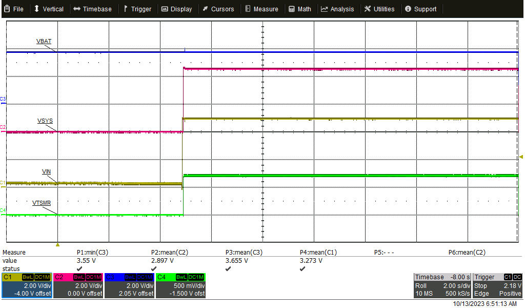Click the trigger time marker below the grid
The image size is (525, 308).
click(x=57, y=246)
